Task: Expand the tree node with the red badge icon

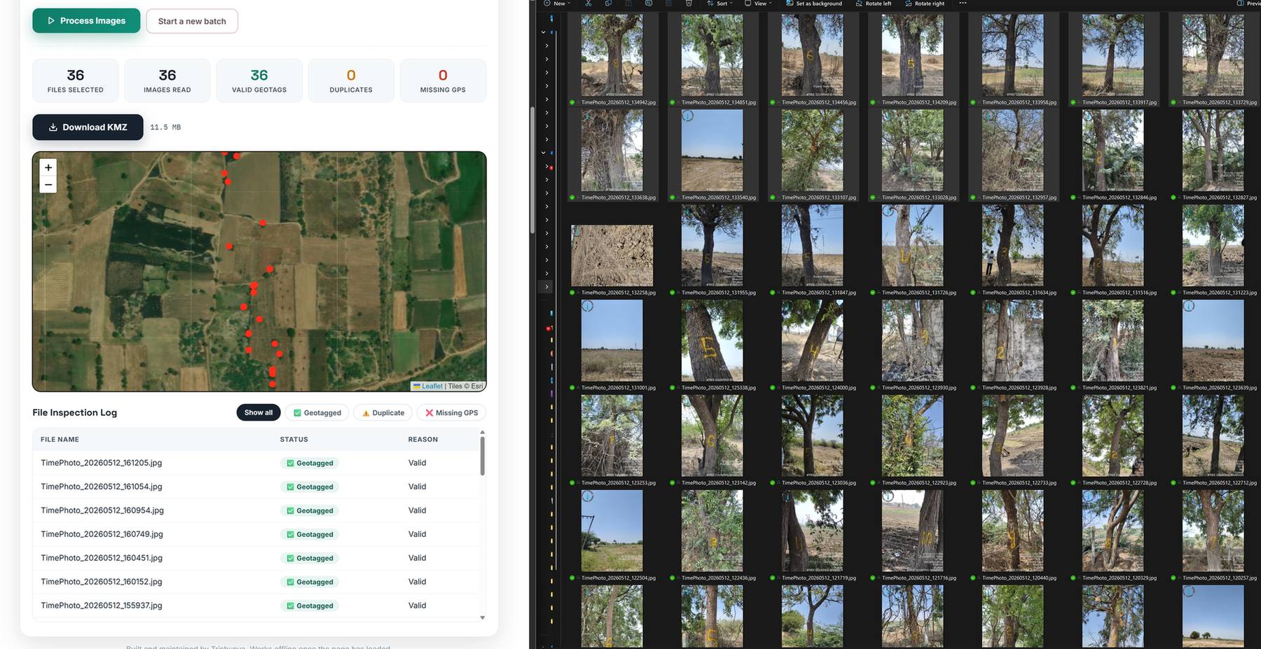Action: 547,167
